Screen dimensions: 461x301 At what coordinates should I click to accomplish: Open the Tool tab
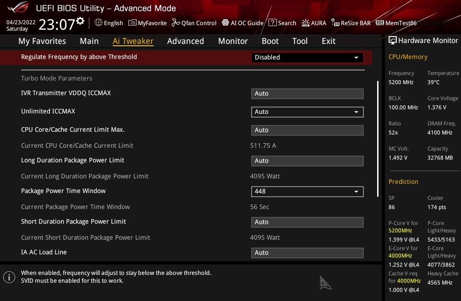tap(300, 41)
